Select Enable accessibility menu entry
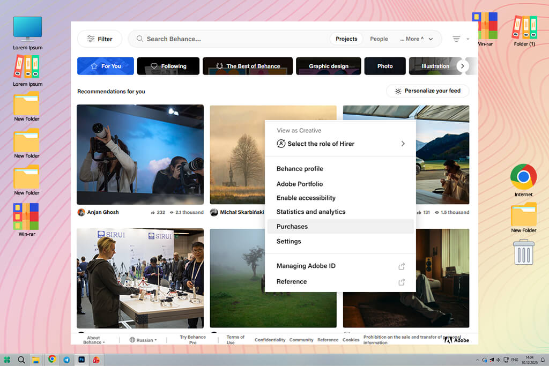Screen dimensions: 549x366 (306, 198)
